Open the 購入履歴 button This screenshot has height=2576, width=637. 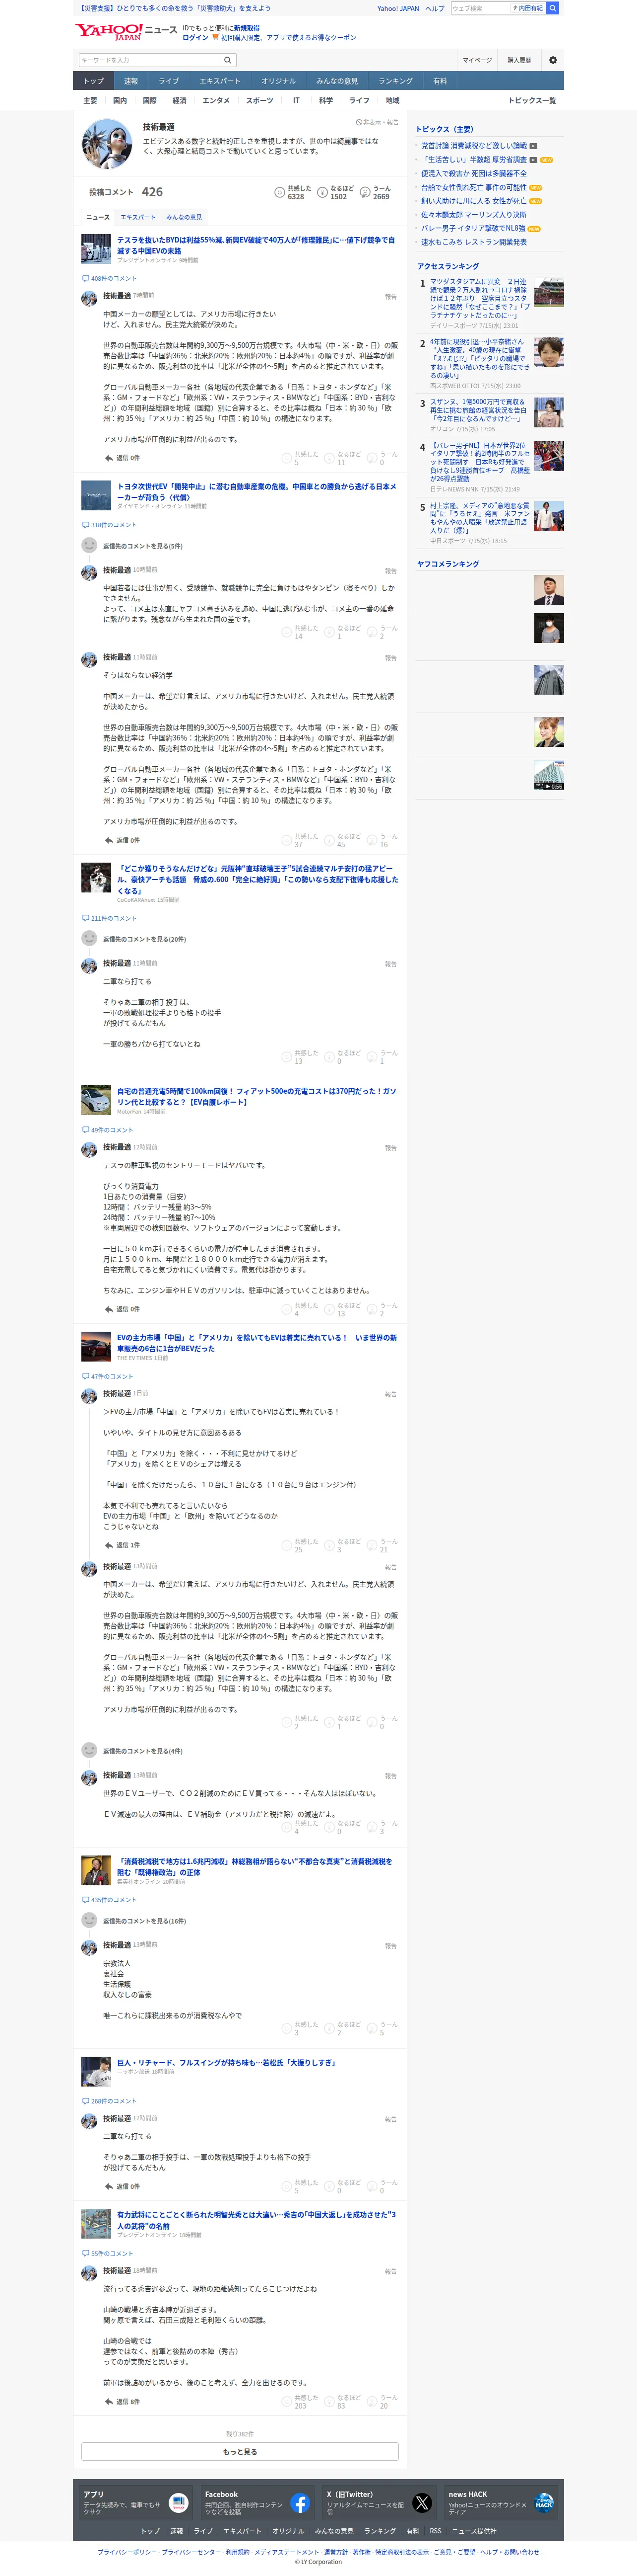coord(519,60)
